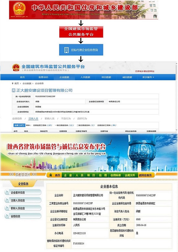
Task: Click the arrow icon beside 注册人员信息 in the sidebar
Action: pos(7,200)
